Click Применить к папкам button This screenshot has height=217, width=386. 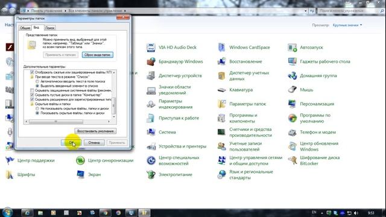click(x=60, y=55)
